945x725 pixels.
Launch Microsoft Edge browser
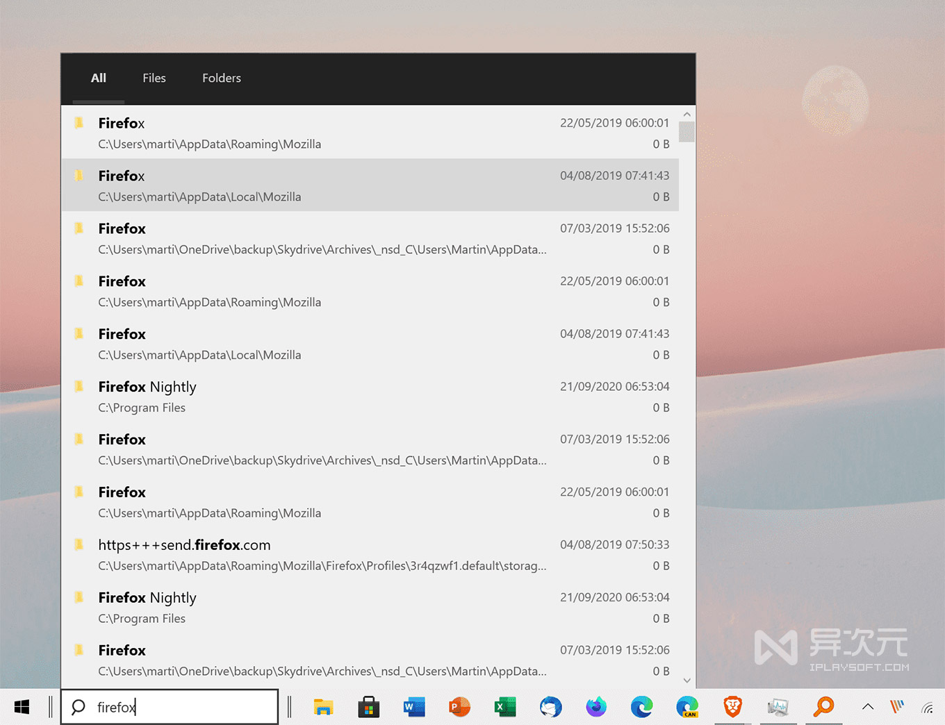641,707
